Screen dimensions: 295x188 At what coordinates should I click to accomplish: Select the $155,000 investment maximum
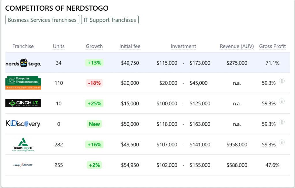[x=200, y=165]
